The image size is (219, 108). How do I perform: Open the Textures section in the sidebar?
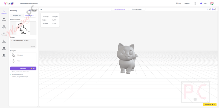click(4, 19)
